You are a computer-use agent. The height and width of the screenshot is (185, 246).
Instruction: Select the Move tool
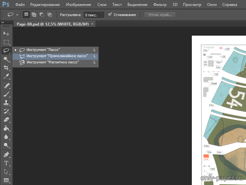[6, 33]
